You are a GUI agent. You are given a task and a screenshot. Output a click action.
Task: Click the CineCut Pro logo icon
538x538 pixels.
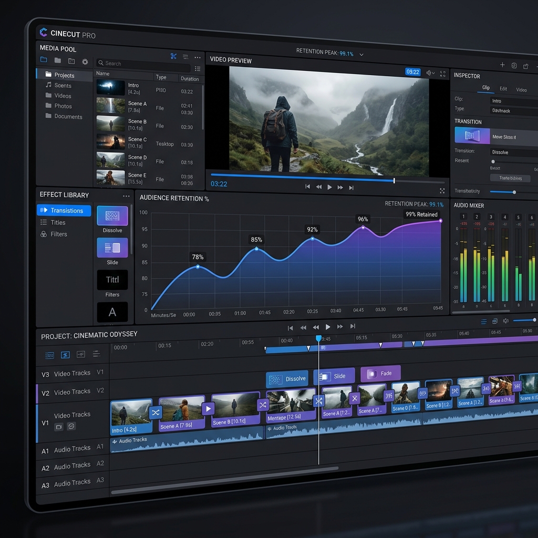(44, 32)
